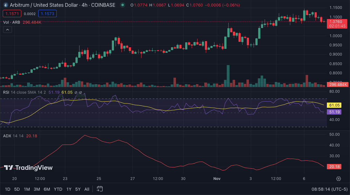Click the first empty circle symbol in RSI legend
This screenshot has width=350, height=195.
[76, 92]
